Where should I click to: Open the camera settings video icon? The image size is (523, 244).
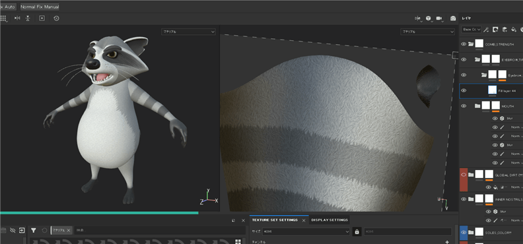(x=439, y=18)
